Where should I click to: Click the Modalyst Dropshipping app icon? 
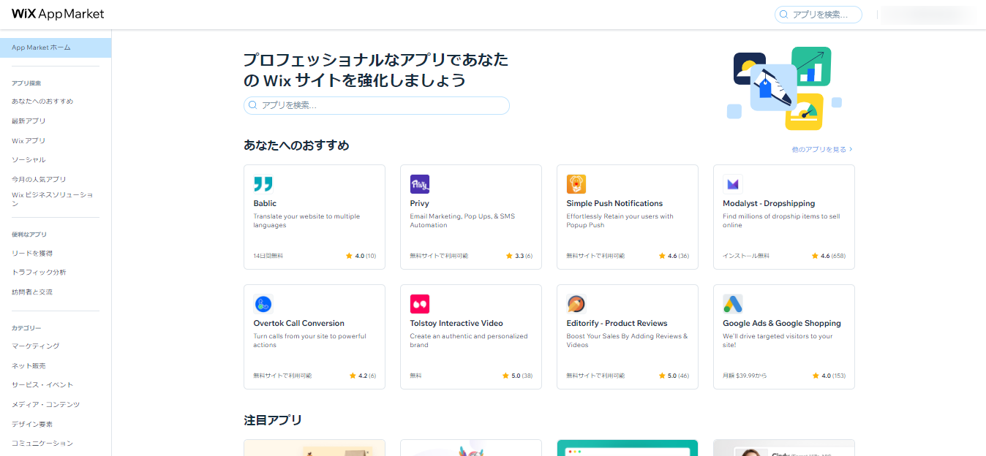click(732, 184)
